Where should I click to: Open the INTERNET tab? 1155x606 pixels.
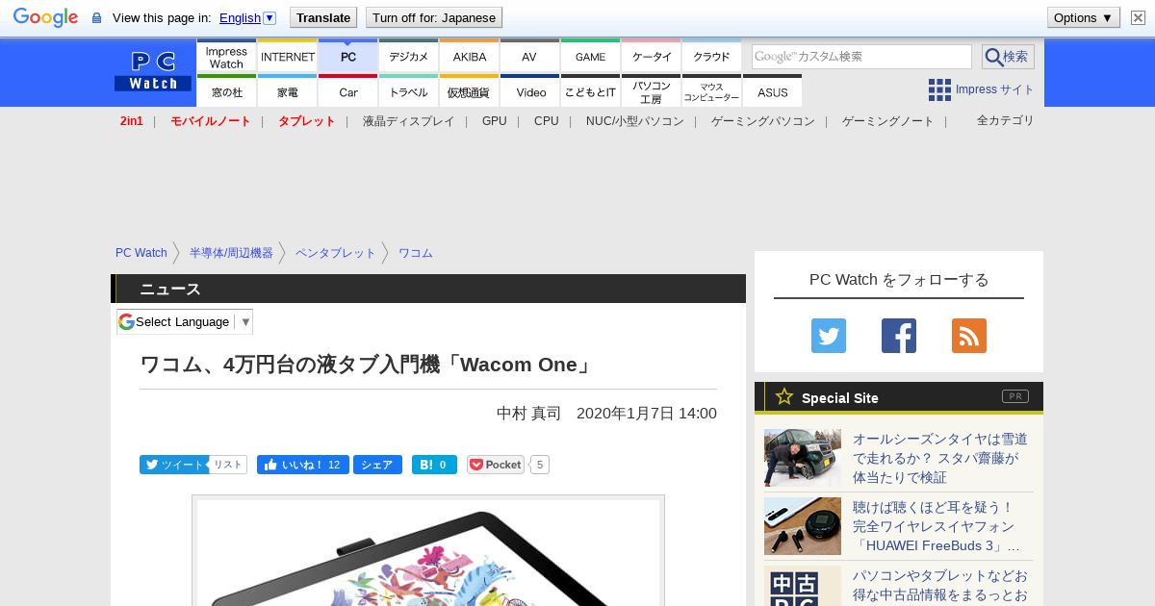tap(288, 56)
